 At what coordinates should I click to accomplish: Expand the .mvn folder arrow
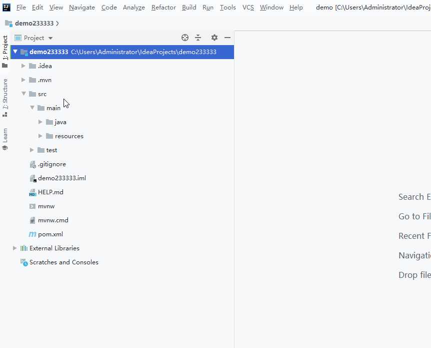(23, 80)
